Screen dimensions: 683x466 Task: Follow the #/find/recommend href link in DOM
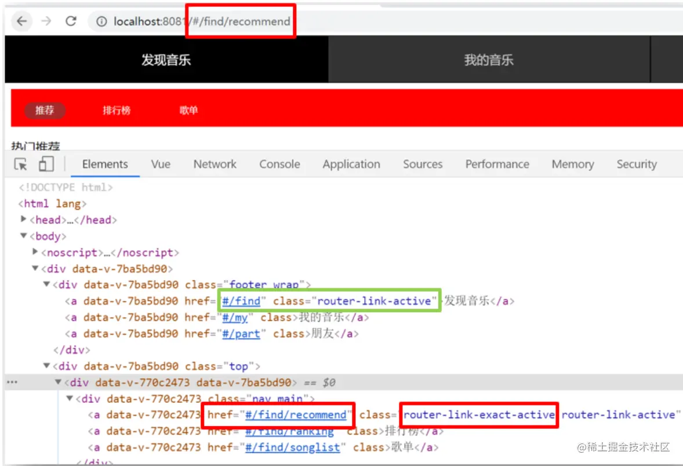point(296,414)
